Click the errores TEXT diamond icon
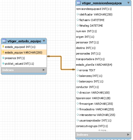 point(77,70)
